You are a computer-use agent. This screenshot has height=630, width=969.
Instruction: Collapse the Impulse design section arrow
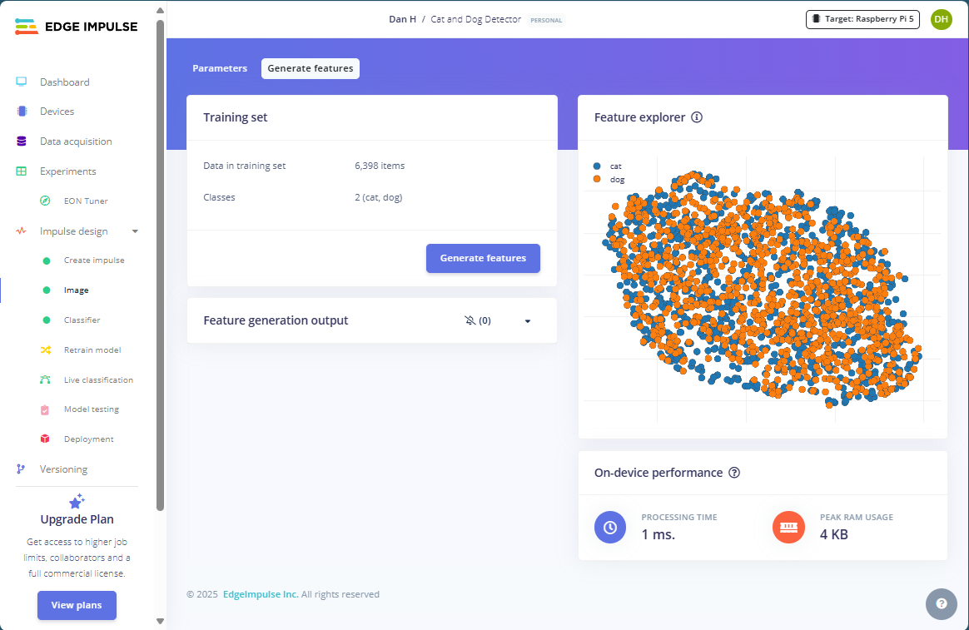tap(135, 231)
